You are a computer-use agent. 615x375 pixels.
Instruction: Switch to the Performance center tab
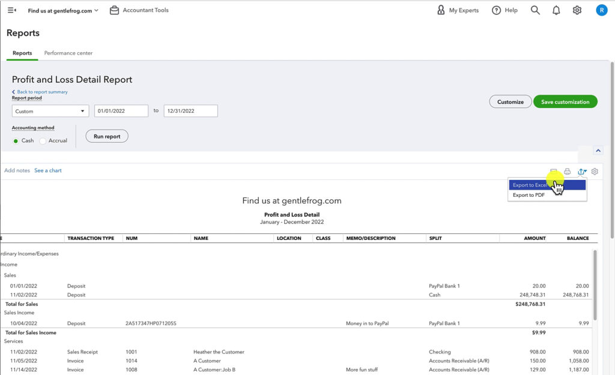67,53
